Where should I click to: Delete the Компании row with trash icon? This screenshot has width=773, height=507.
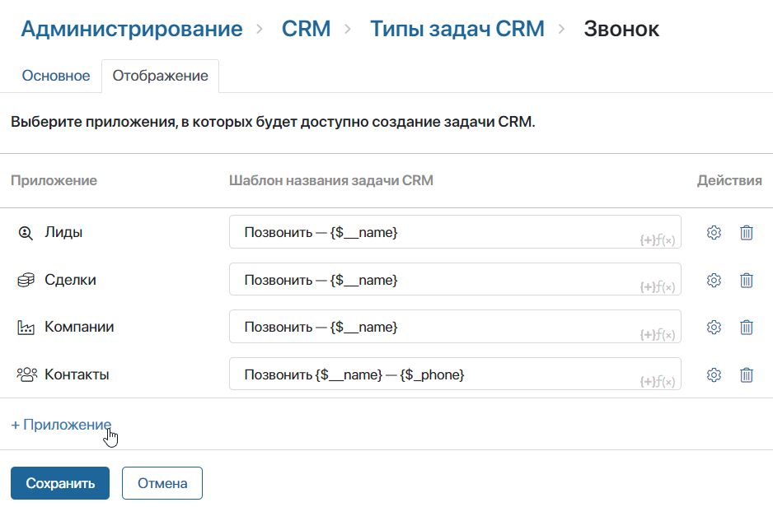point(747,328)
